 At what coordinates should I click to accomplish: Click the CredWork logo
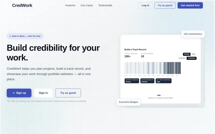[22, 5]
